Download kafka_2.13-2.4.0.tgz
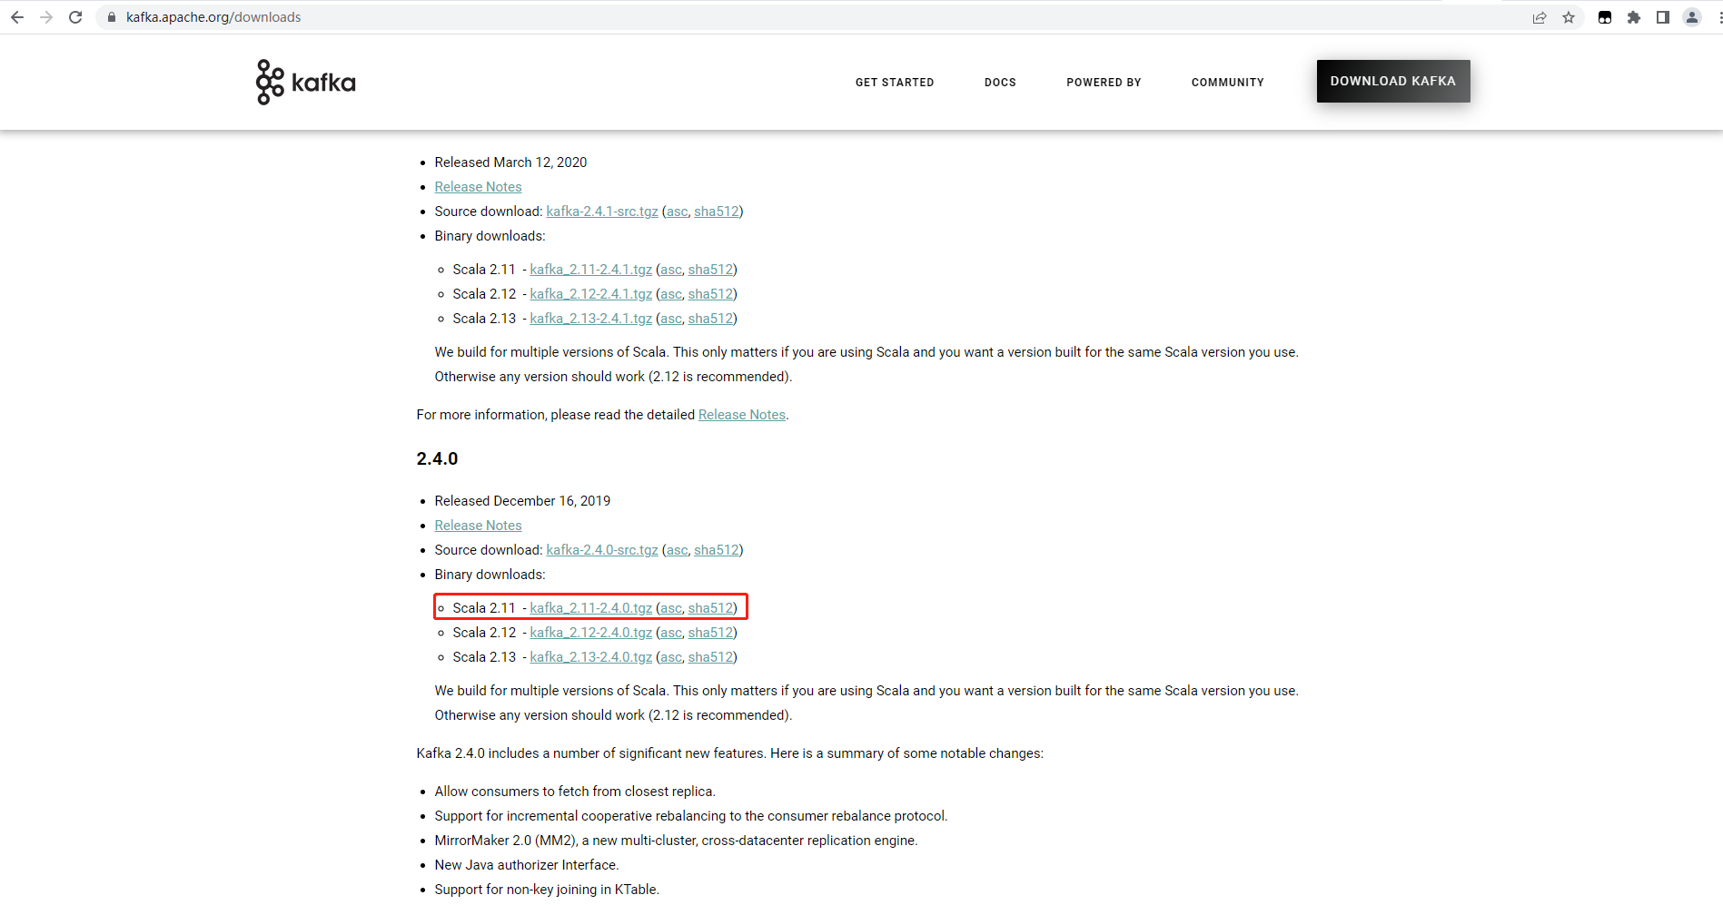The image size is (1723, 905). (591, 657)
